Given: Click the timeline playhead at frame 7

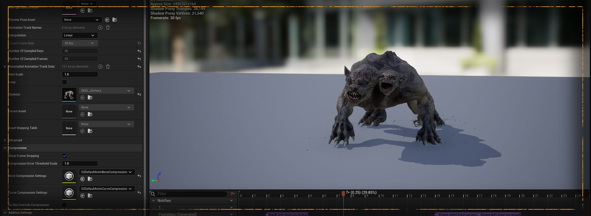Looking at the screenshot, I should coord(343,194).
